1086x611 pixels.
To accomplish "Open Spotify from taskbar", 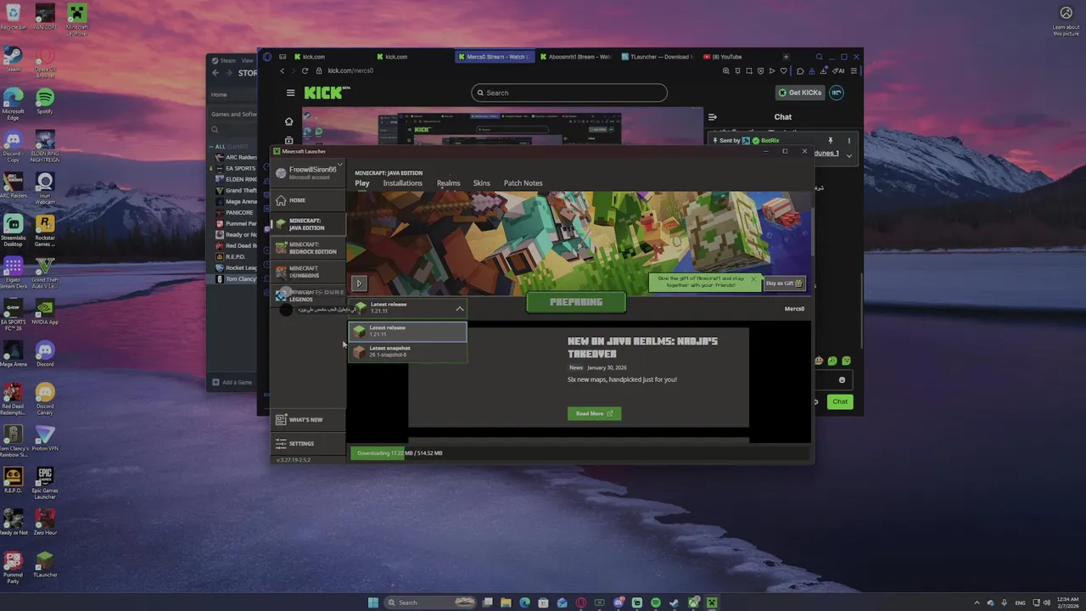I will 656,603.
